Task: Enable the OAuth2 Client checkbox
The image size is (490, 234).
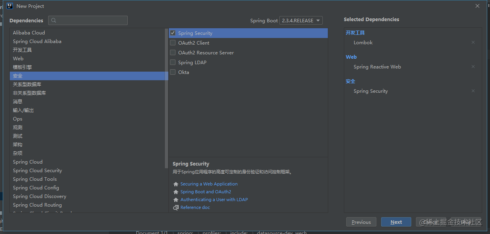Action: pyautogui.click(x=173, y=43)
